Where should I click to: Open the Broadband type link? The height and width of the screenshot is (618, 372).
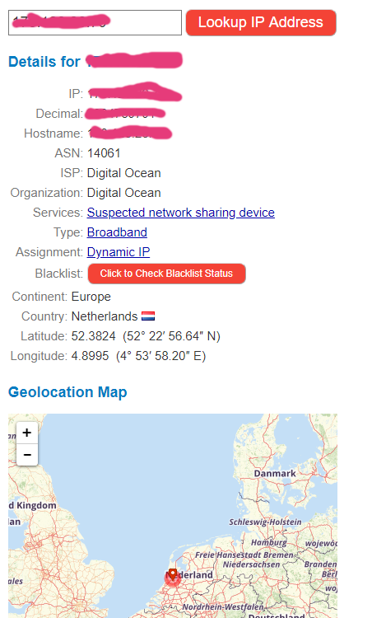(117, 232)
